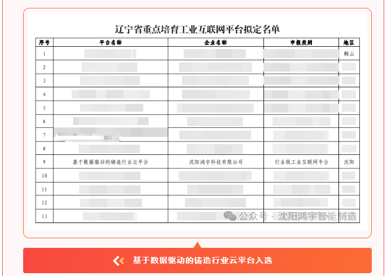Click the orange triangle pointer above the banner
Image resolution: width=387 pixels, height=276 pixels.
point(197,245)
